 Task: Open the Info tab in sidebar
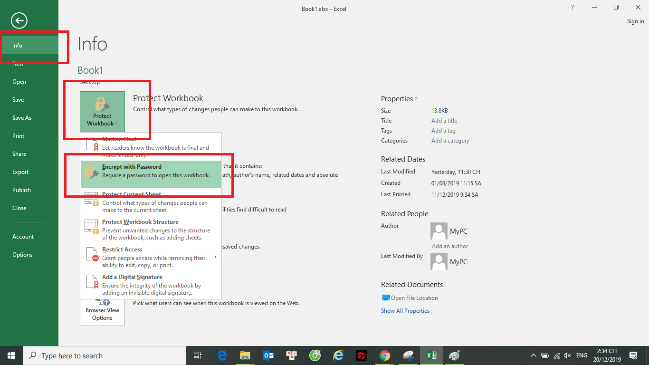click(29, 46)
